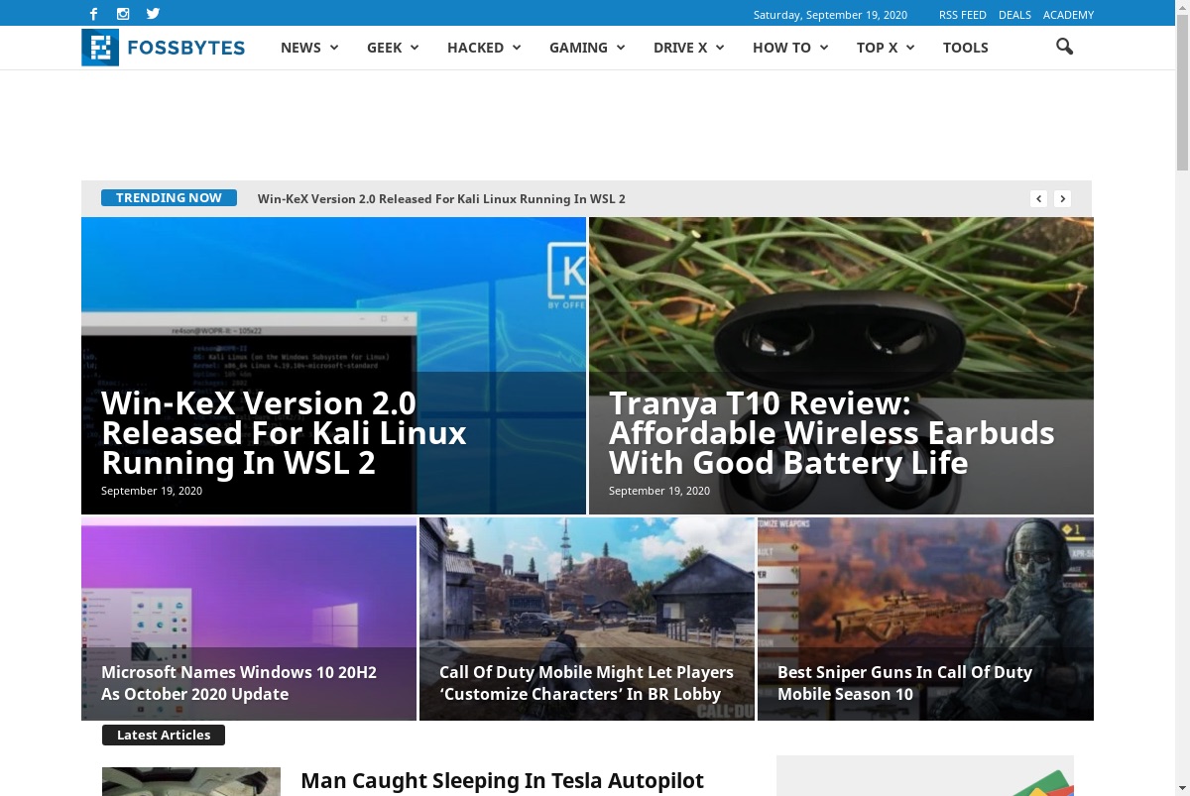This screenshot has width=1190, height=796.
Task: Open the Instagram social icon
Action: click(x=123, y=14)
